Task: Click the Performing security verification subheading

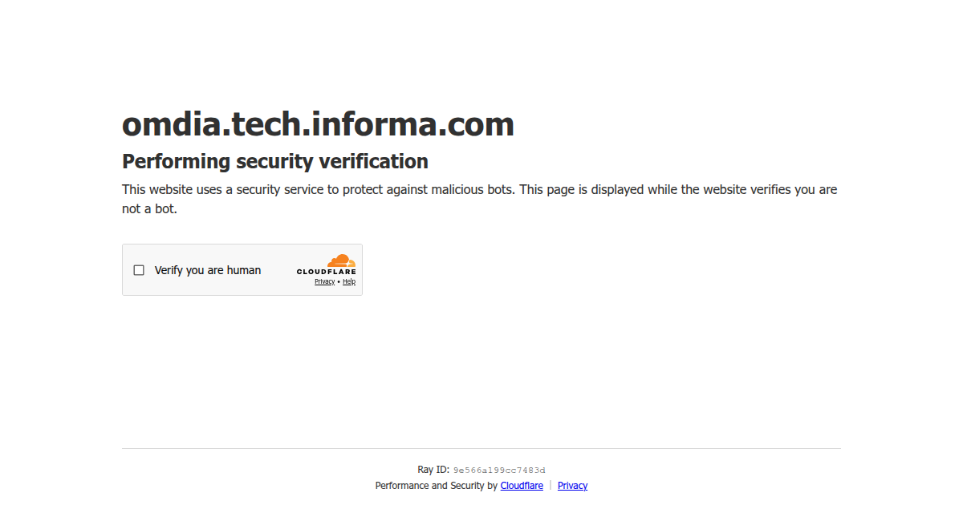Action: point(275,162)
